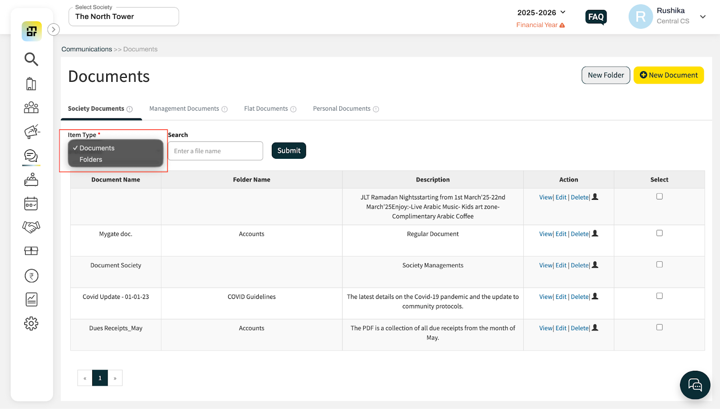
Task: Expand the sidebar with the arrow button
Action: coord(54,30)
